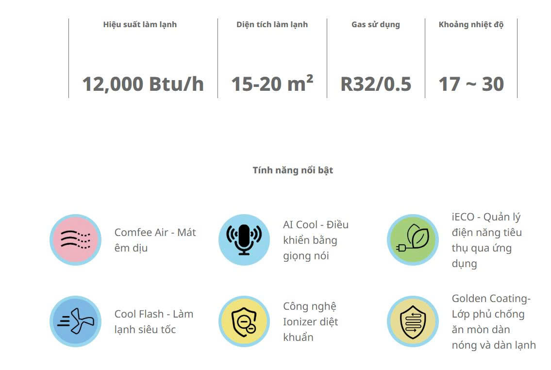Click the "Khoảng nhiệt độ" label
This screenshot has height=370, width=551.
coord(471,25)
